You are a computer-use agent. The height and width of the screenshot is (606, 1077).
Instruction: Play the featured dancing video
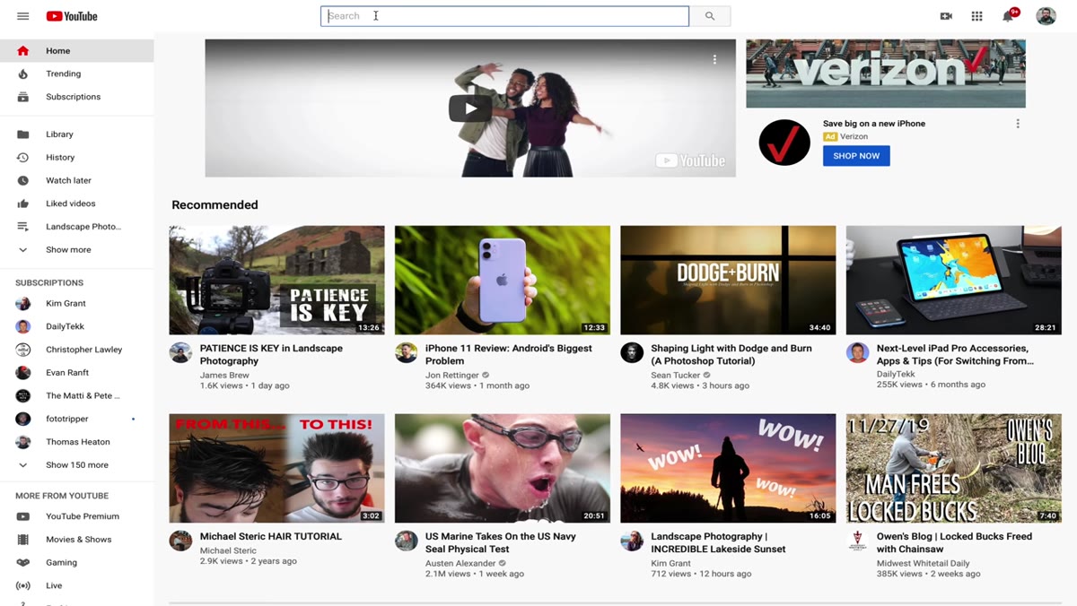pos(470,108)
